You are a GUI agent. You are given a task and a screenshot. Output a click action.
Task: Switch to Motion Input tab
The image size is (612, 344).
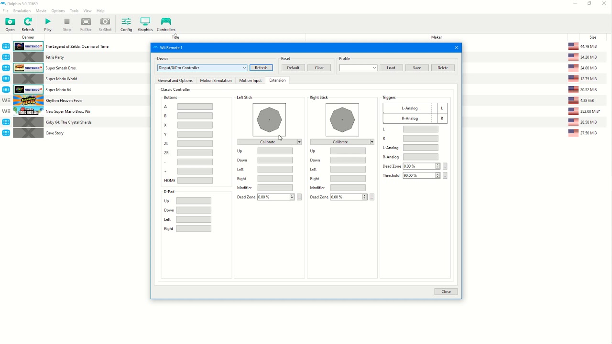[x=251, y=80]
